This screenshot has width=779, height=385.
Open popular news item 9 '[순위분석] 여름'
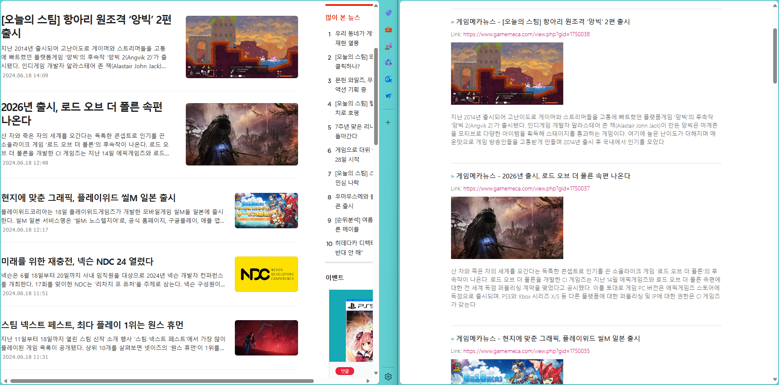[354, 225]
